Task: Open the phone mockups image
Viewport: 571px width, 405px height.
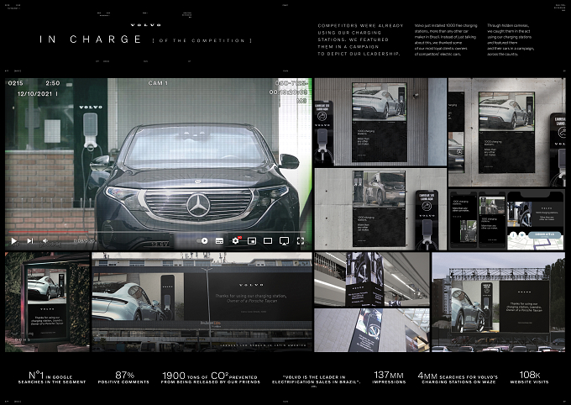Action: [x=507, y=219]
